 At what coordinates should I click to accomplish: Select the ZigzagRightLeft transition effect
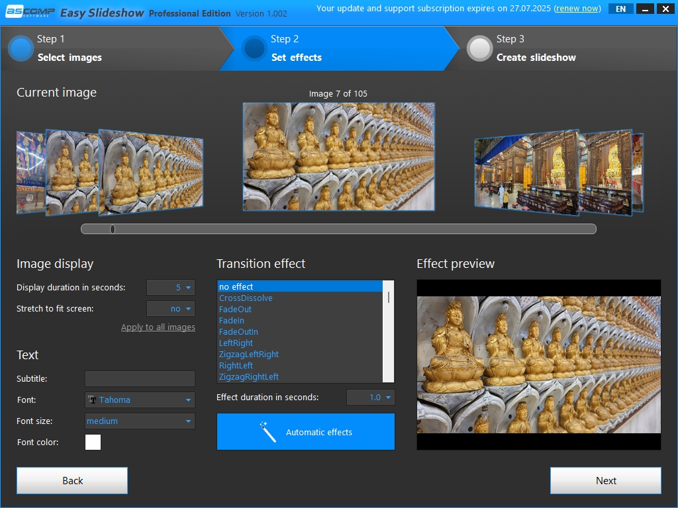[300, 376]
